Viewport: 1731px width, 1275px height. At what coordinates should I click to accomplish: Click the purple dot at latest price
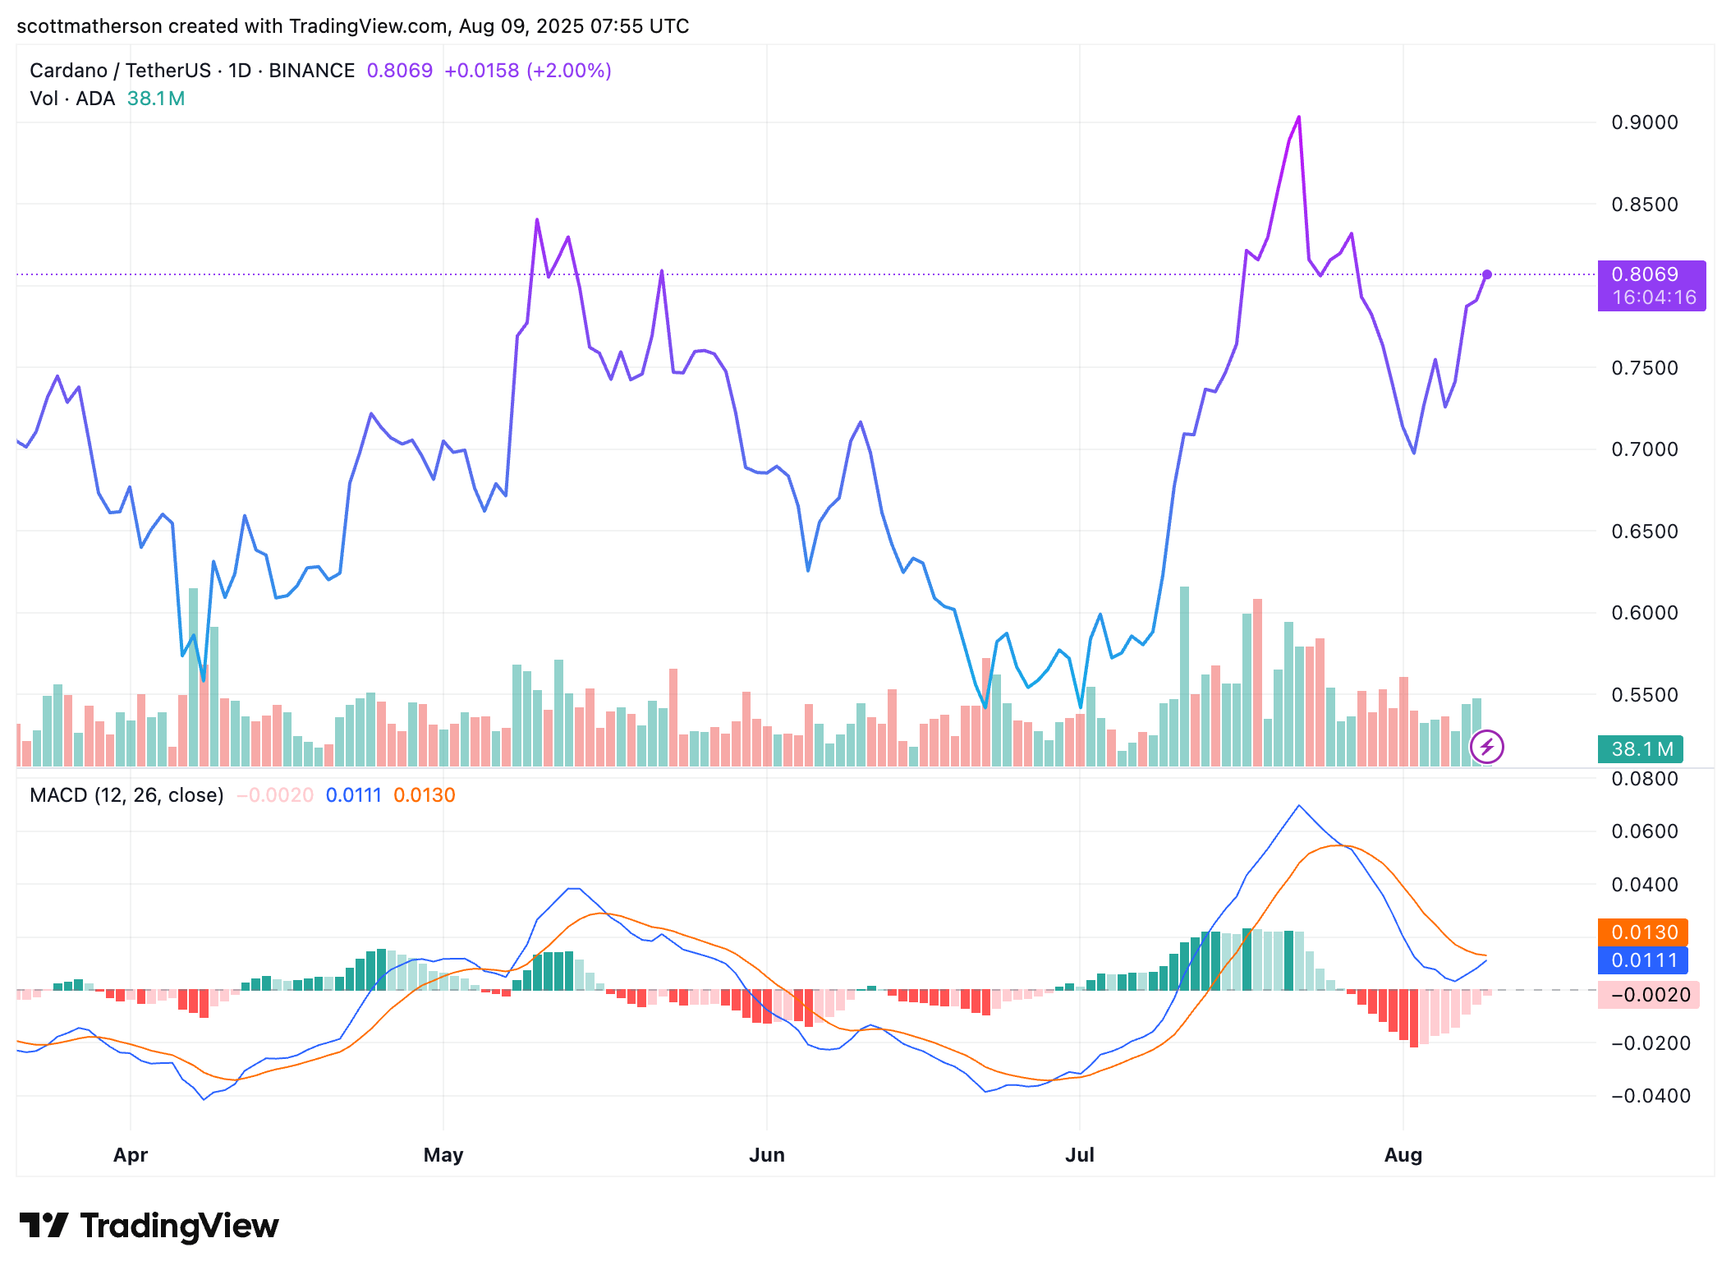pos(1487,274)
